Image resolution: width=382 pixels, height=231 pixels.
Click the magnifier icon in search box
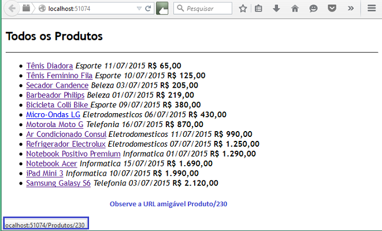pyautogui.click(x=180, y=8)
